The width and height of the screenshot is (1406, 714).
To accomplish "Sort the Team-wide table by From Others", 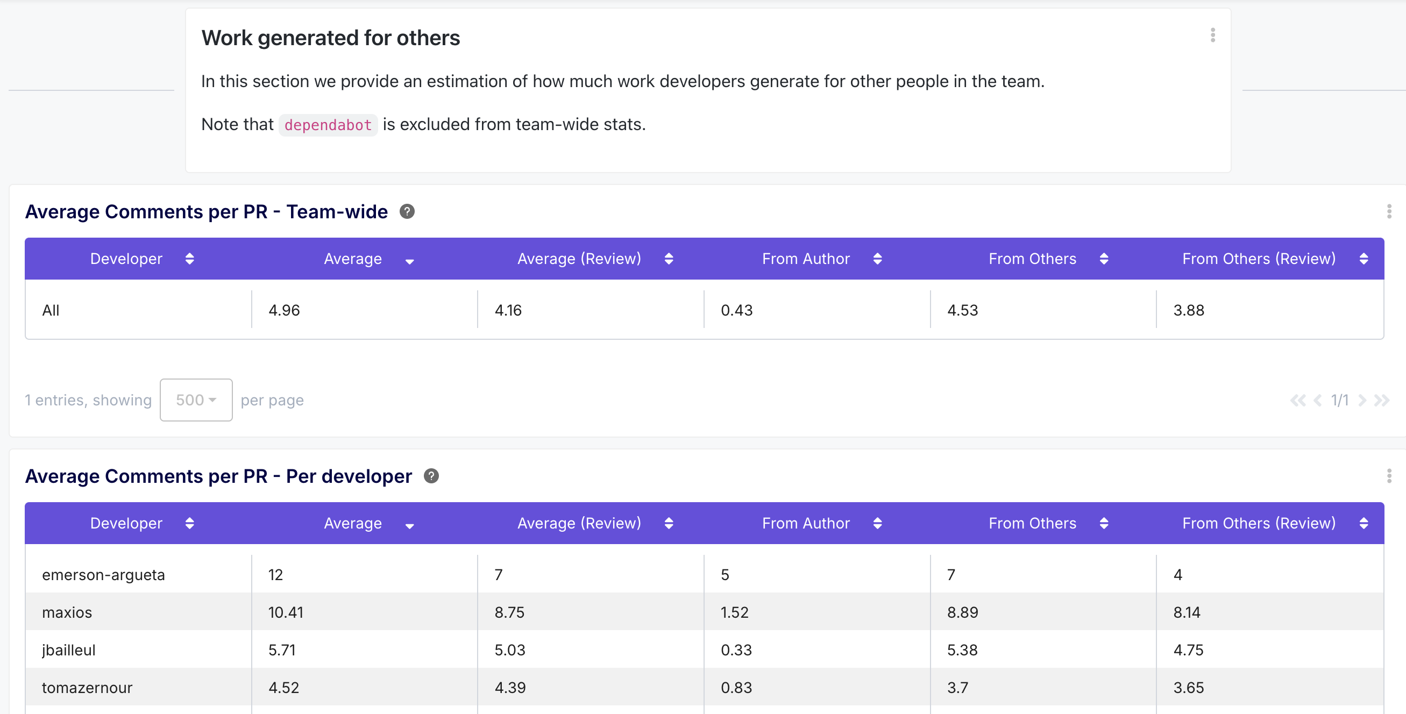I will coord(1104,259).
